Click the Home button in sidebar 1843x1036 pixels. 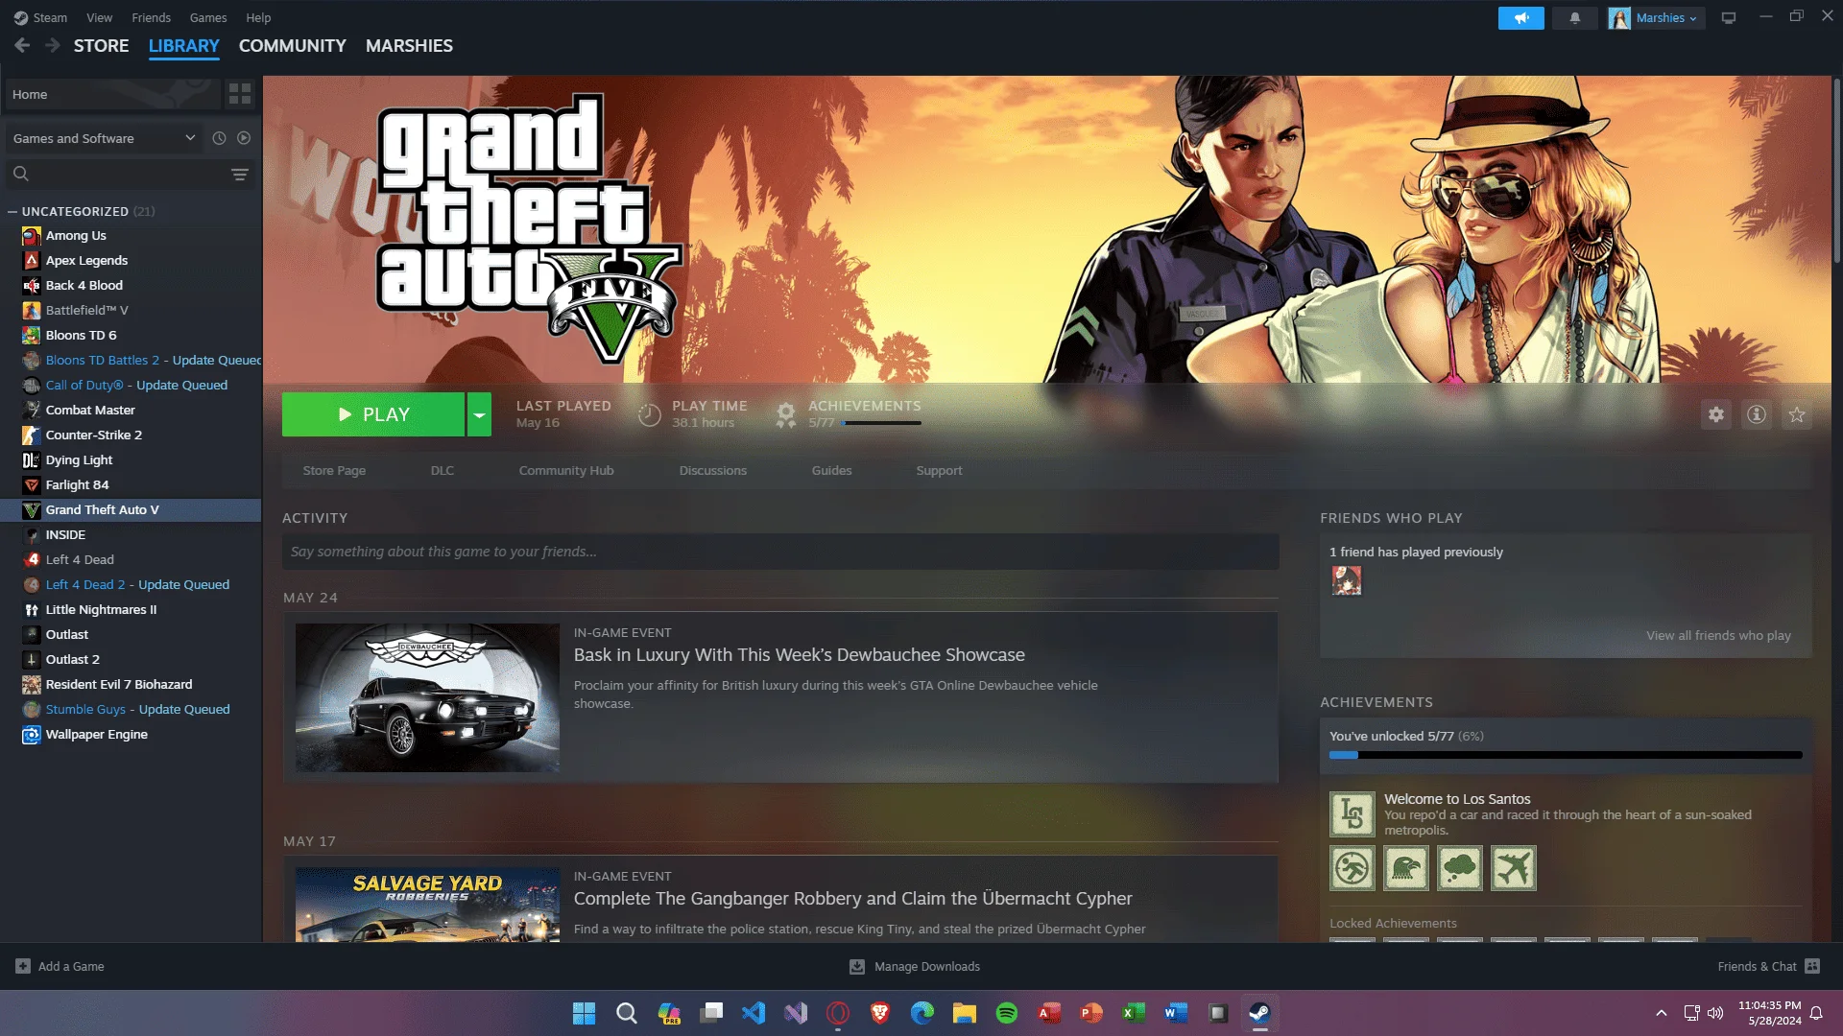coord(112,94)
